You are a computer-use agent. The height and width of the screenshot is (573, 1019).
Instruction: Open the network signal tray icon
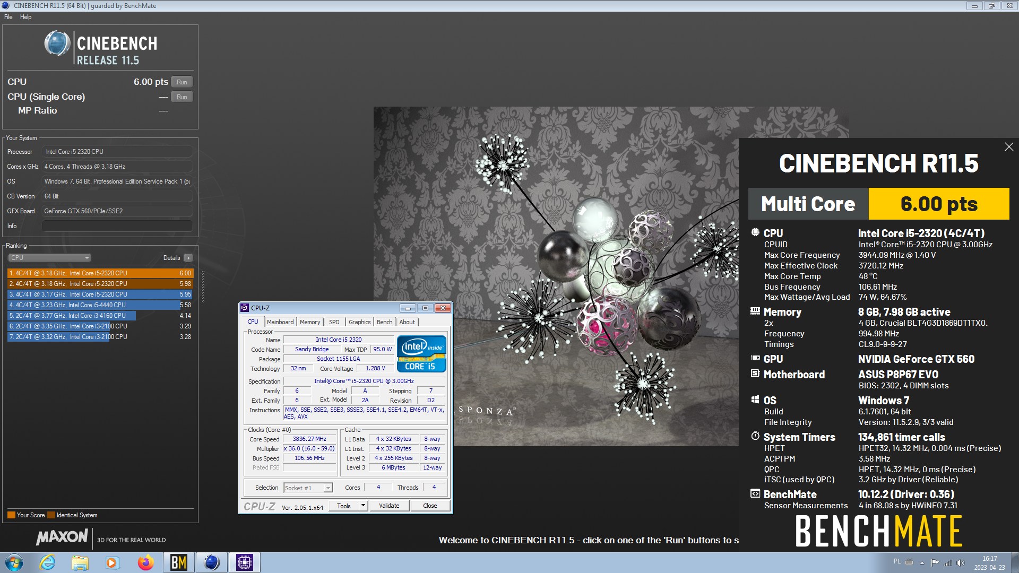947,563
